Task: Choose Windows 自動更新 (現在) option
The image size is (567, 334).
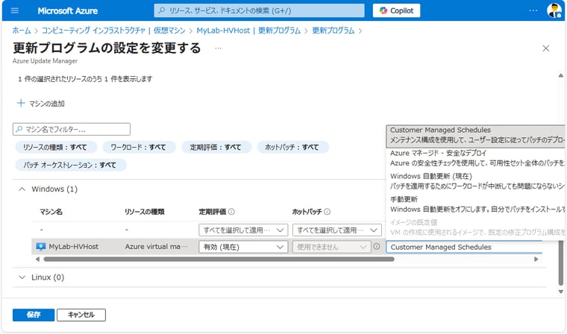Action: (x=475, y=181)
